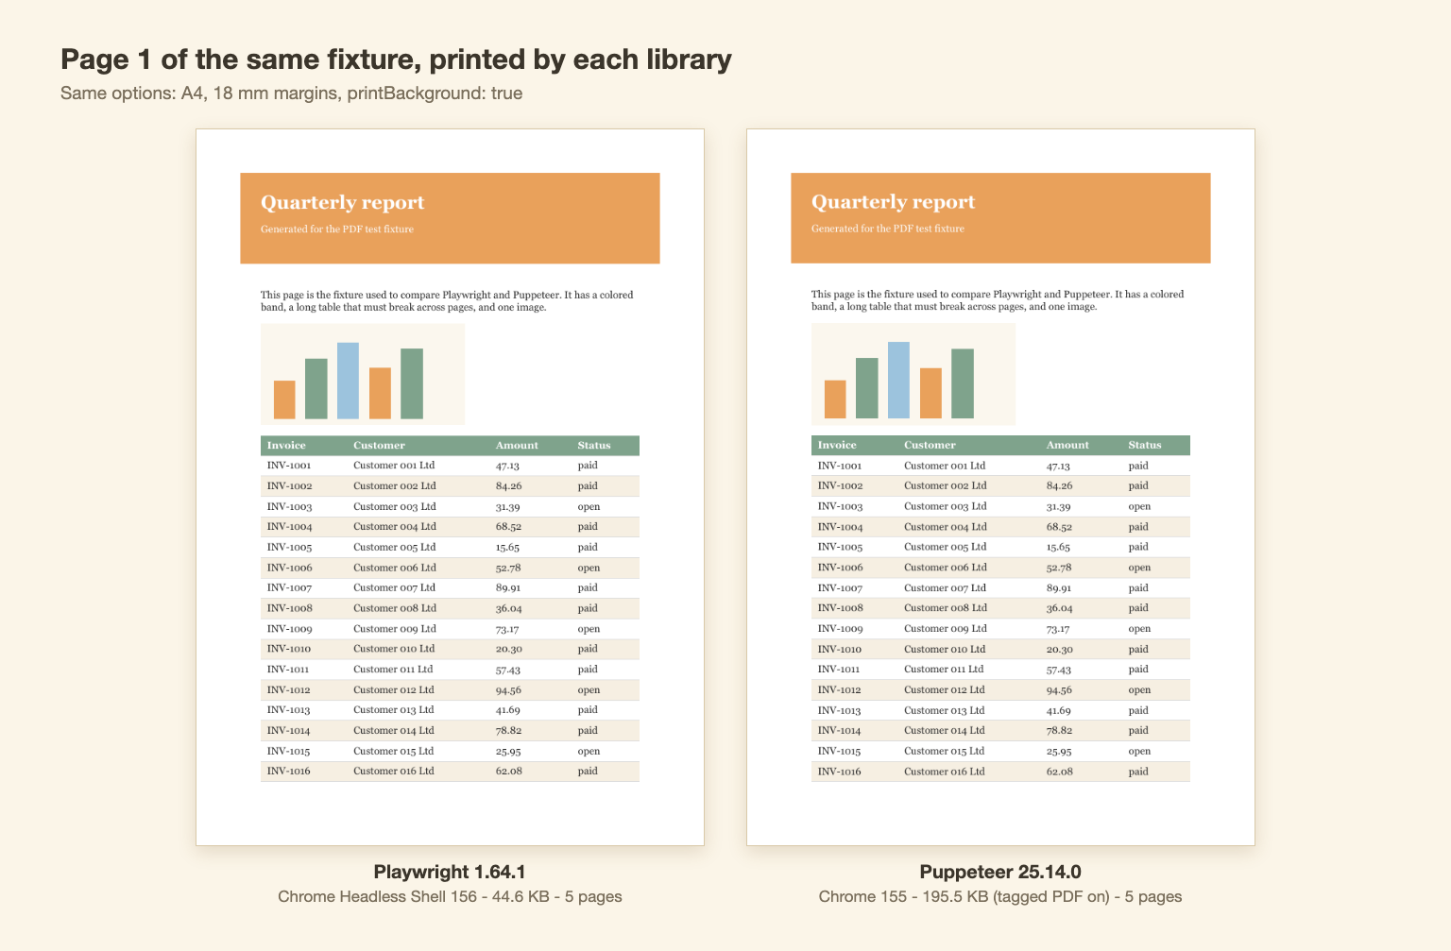Click the blue bar in Playwright chart
The width and height of the screenshot is (1451, 951).
pos(348,381)
